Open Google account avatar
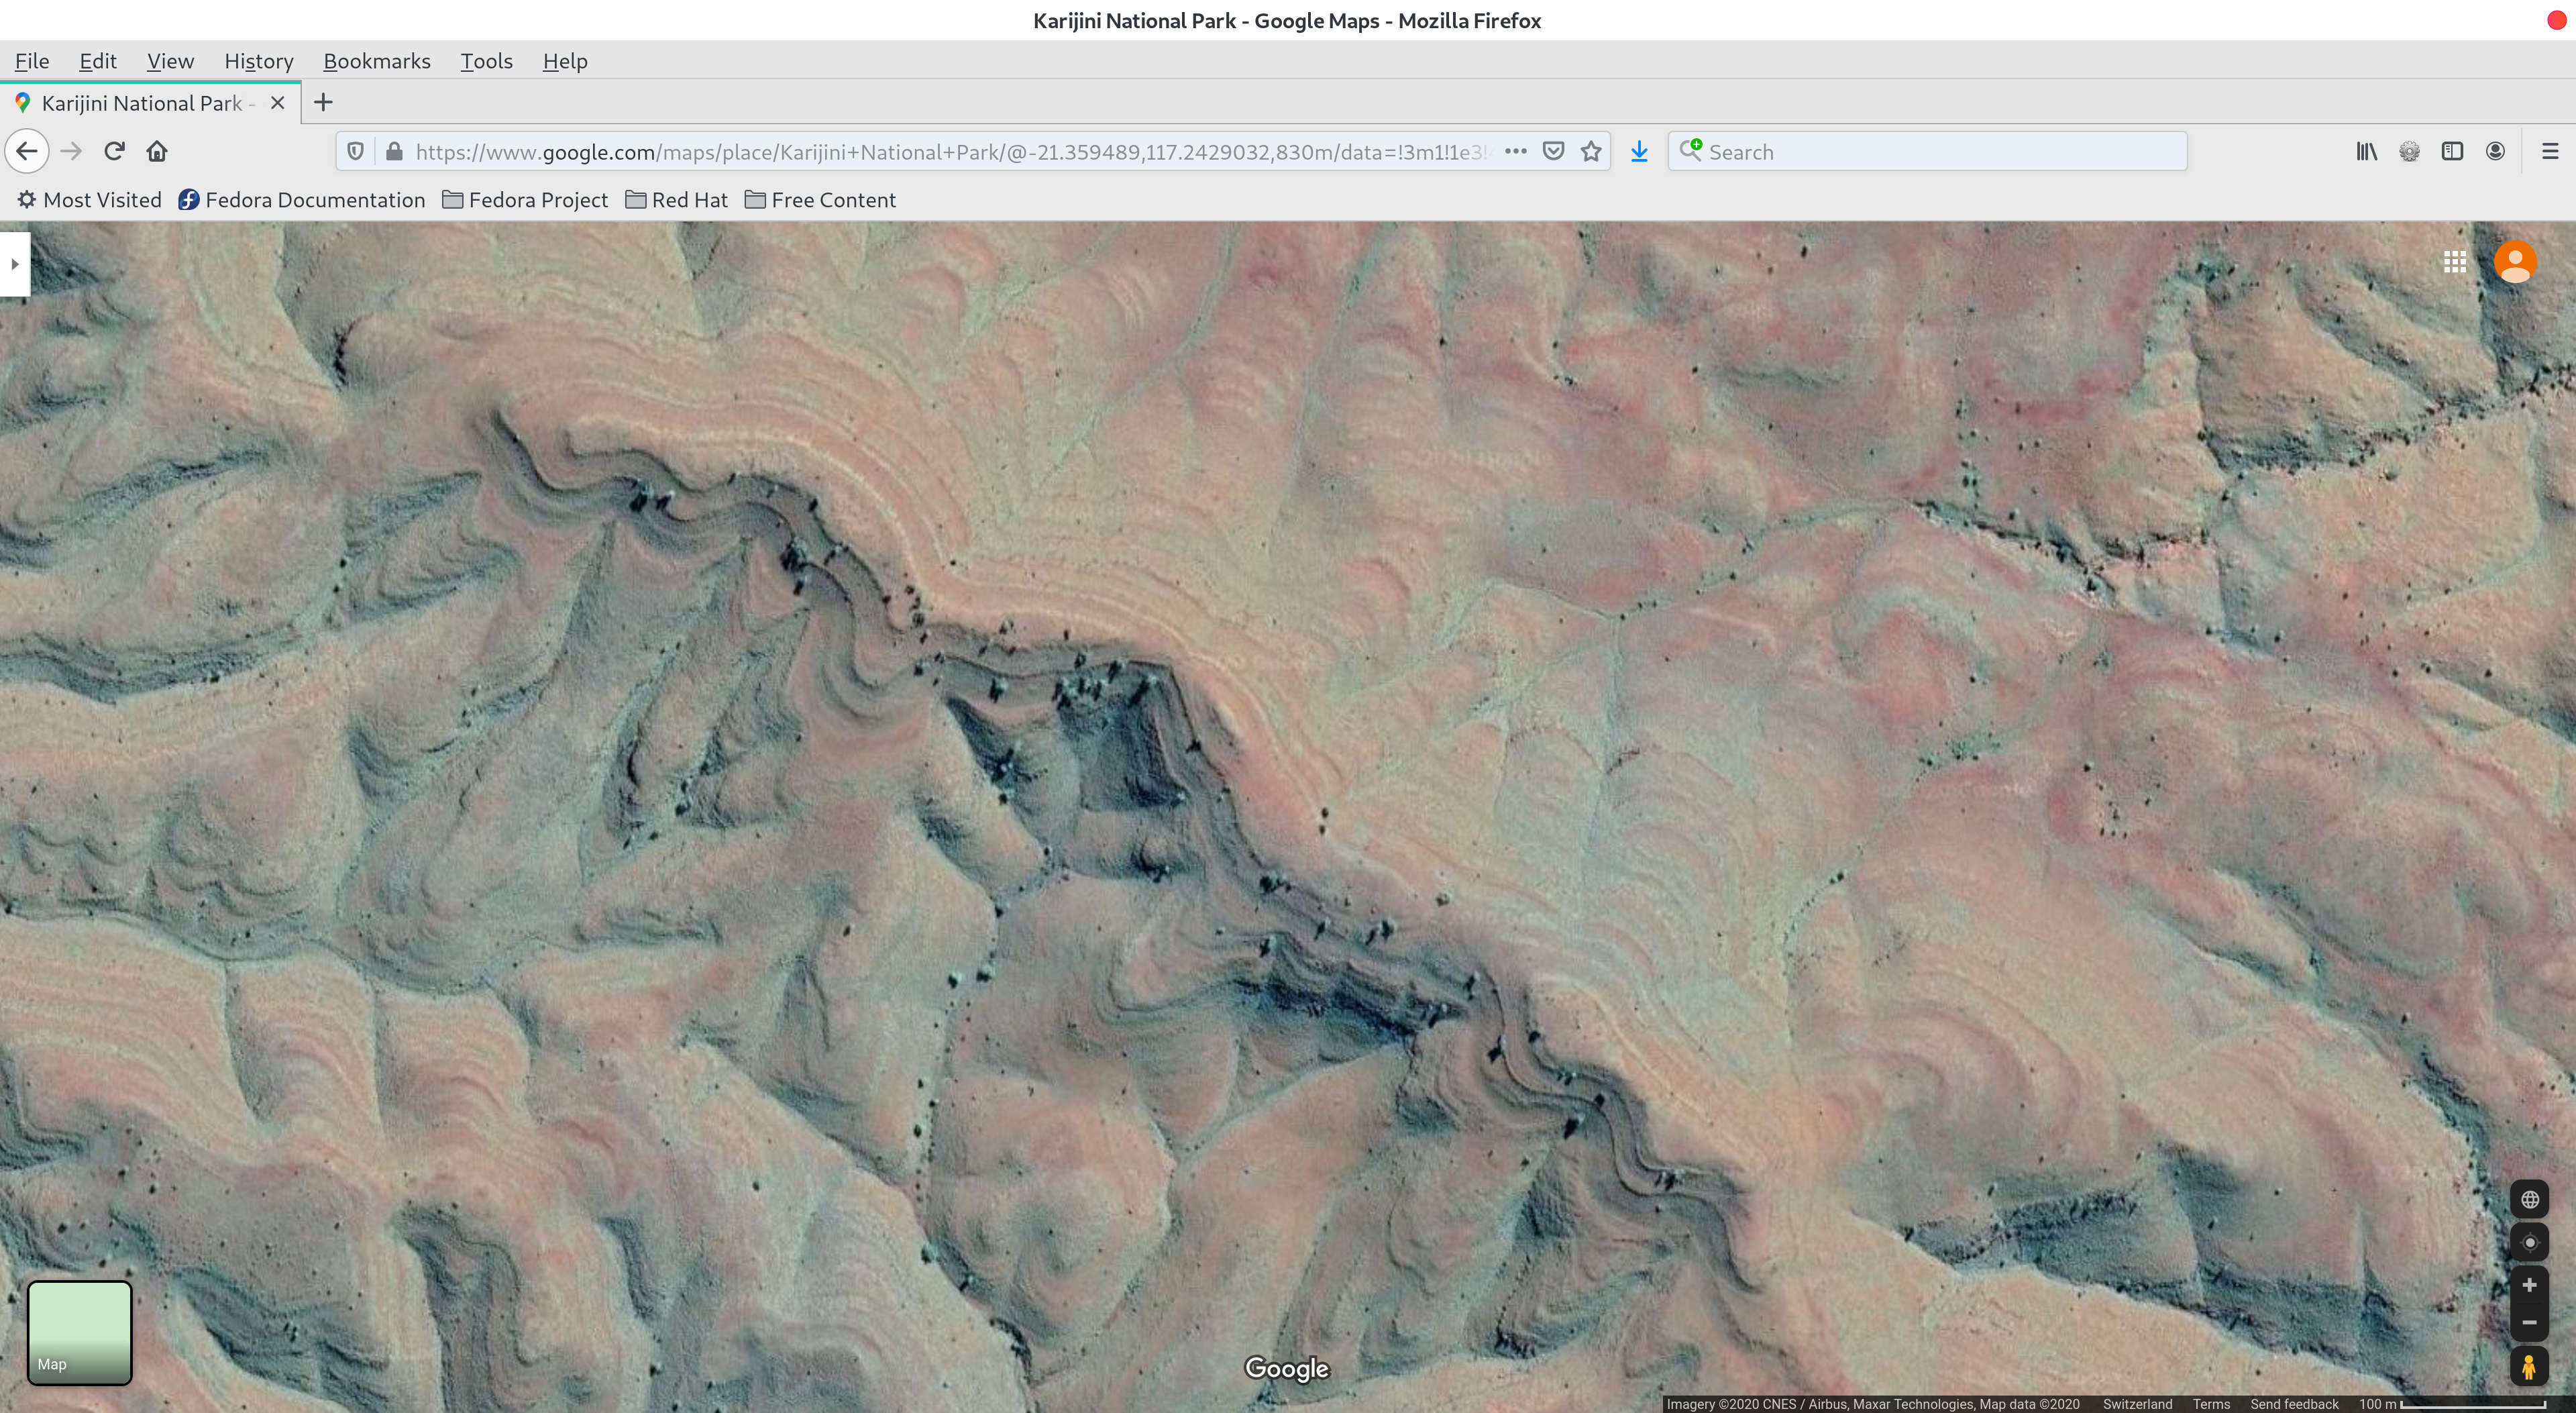 (x=2515, y=262)
